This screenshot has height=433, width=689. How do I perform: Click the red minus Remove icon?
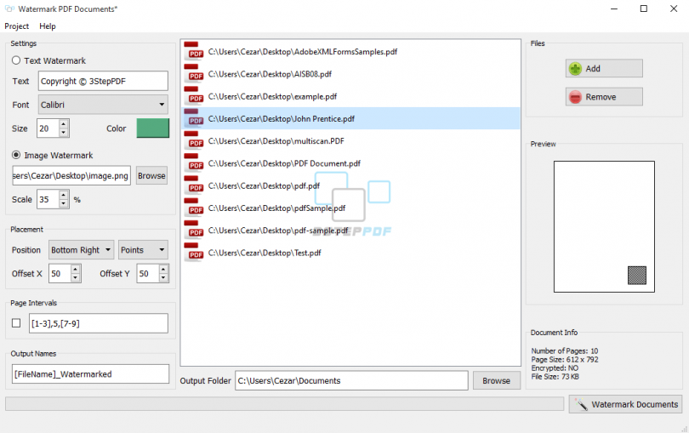click(575, 97)
